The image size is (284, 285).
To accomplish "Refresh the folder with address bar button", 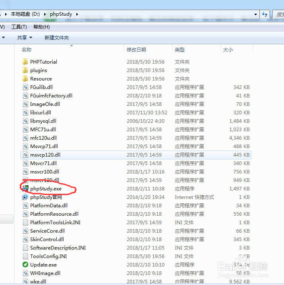I will 265,14.
